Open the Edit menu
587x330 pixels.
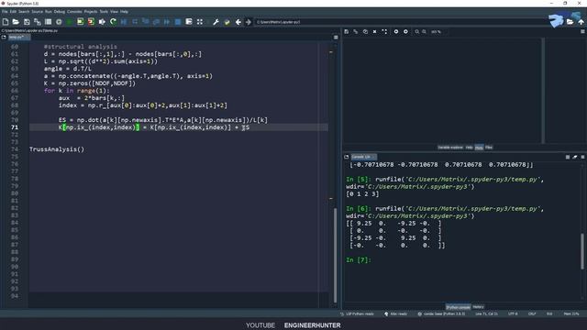point(13,12)
